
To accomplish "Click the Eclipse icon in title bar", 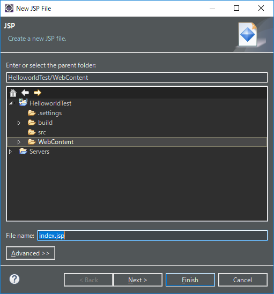I will [x=9, y=8].
